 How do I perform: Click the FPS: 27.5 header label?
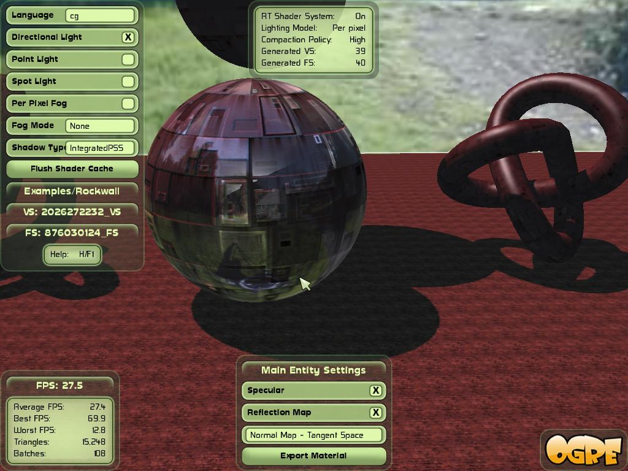(x=59, y=385)
